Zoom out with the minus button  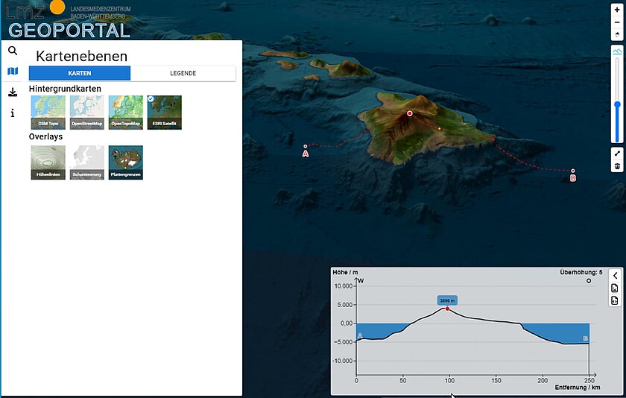(616, 22)
